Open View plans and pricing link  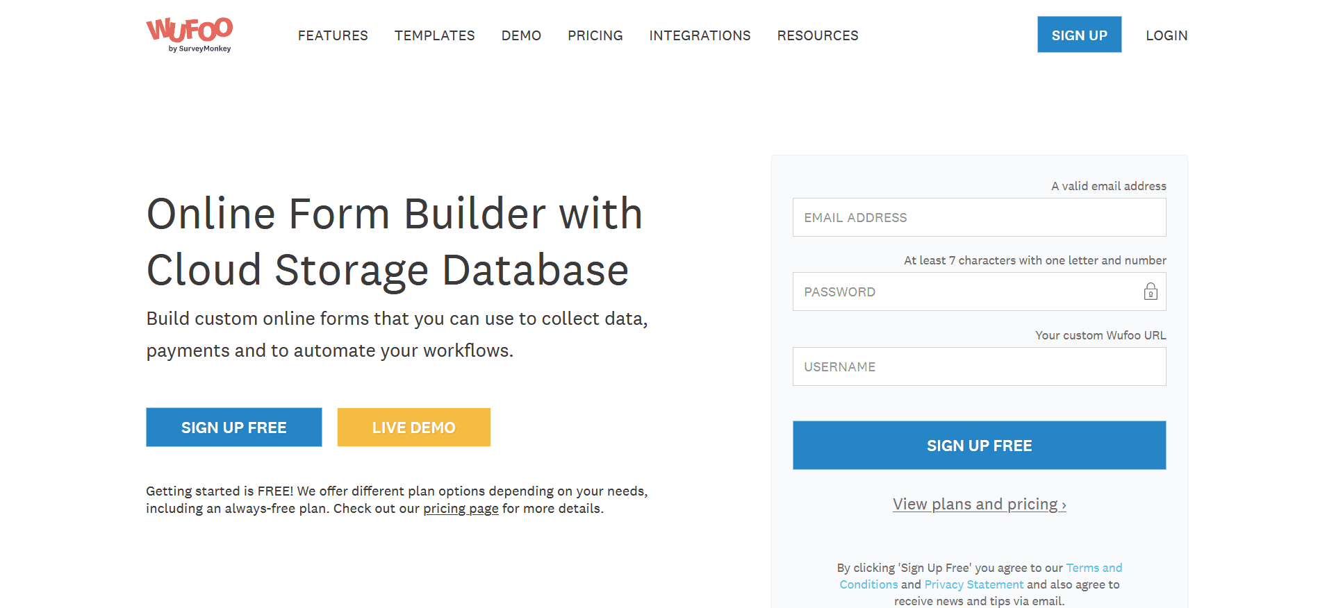978,505
